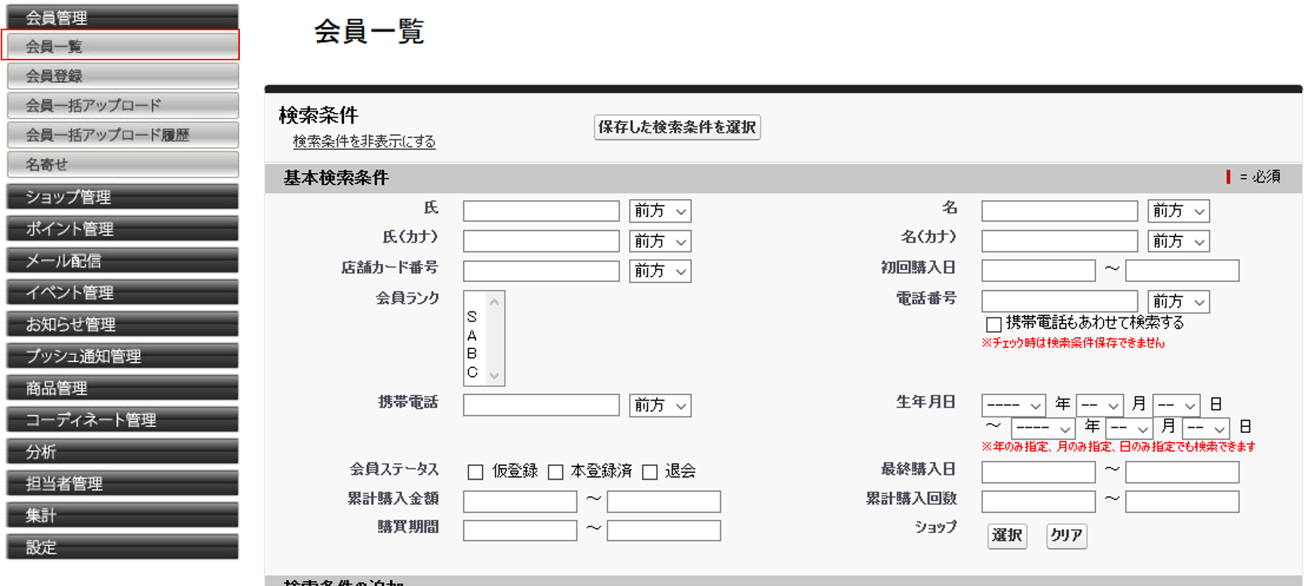The image size is (1308, 586).
Task: Open the 氏 match type dropdown
Action: [660, 211]
